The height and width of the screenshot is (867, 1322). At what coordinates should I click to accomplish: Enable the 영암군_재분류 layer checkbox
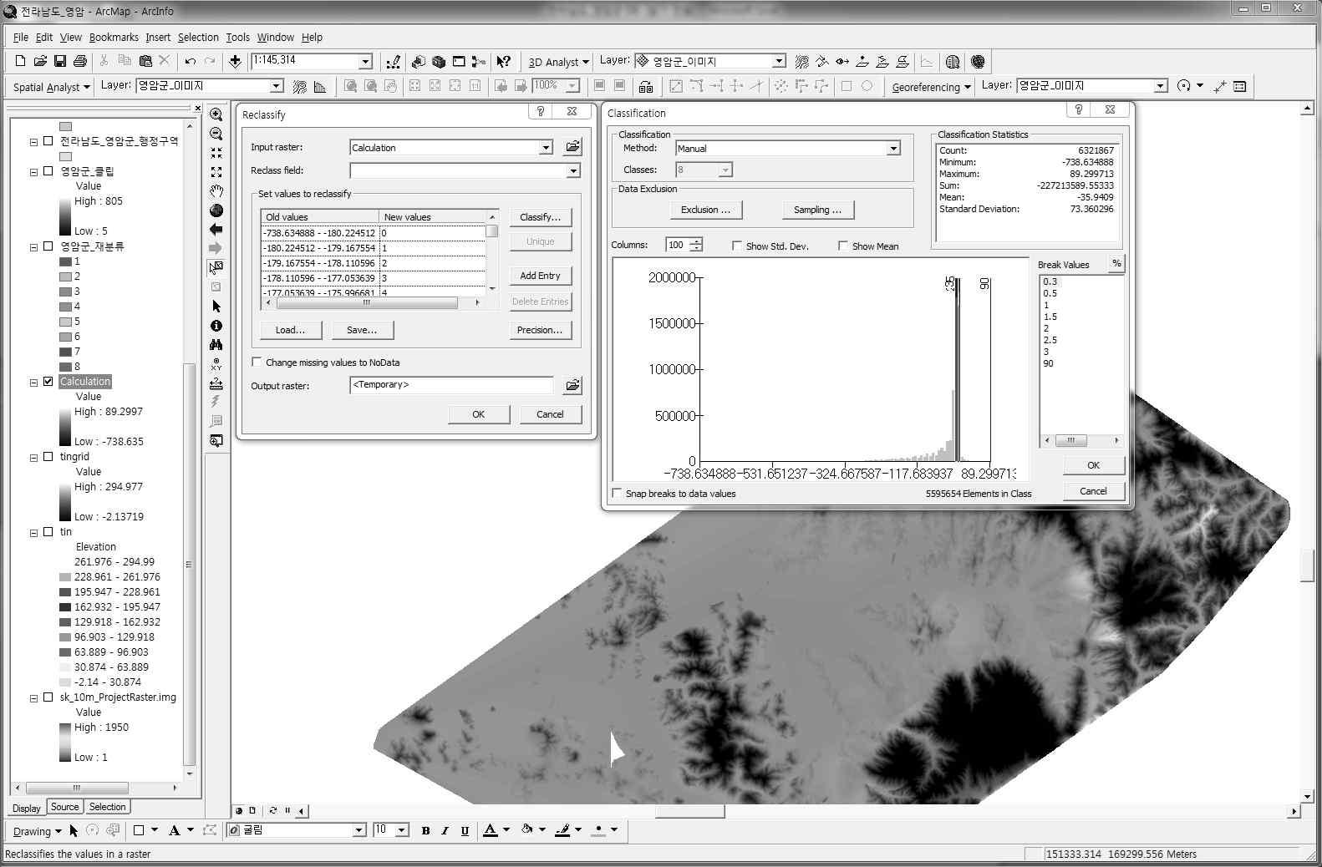pyautogui.click(x=48, y=246)
